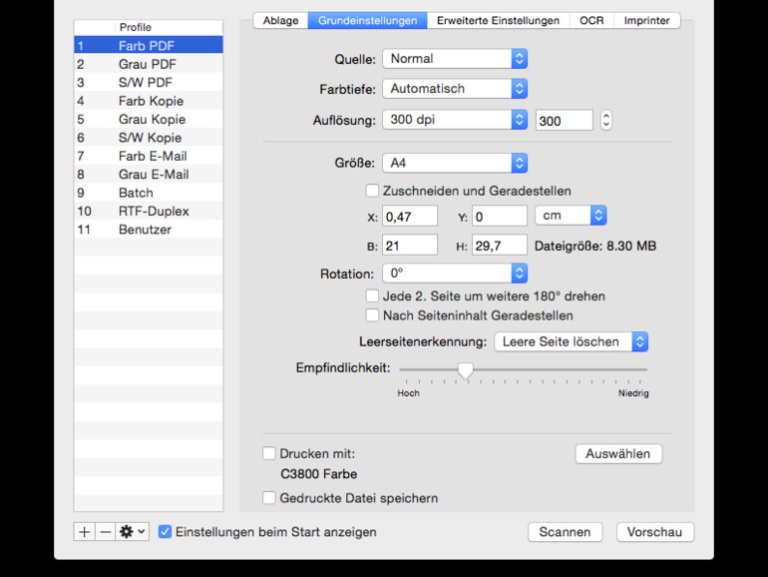Click the resolution value field showing 300
Screen dimensions: 768x577
(565, 121)
